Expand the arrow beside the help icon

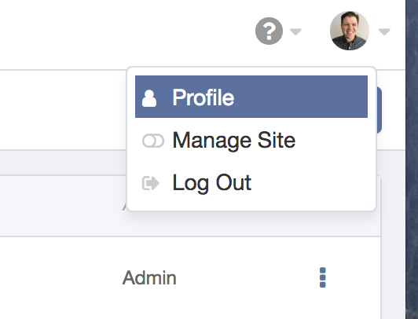pyautogui.click(x=295, y=31)
